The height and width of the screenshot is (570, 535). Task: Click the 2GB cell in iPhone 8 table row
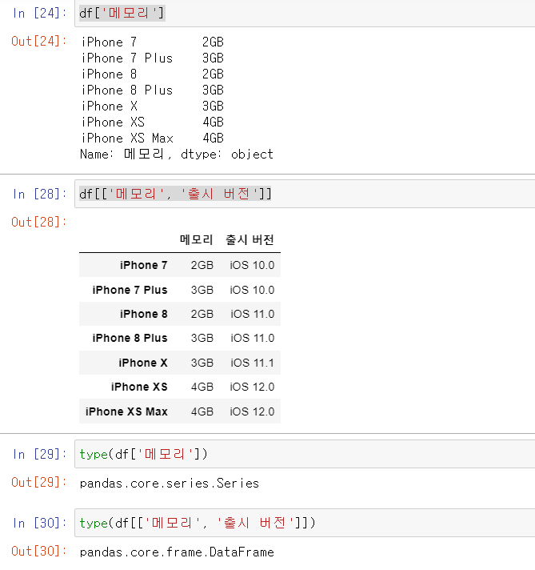[202, 314]
